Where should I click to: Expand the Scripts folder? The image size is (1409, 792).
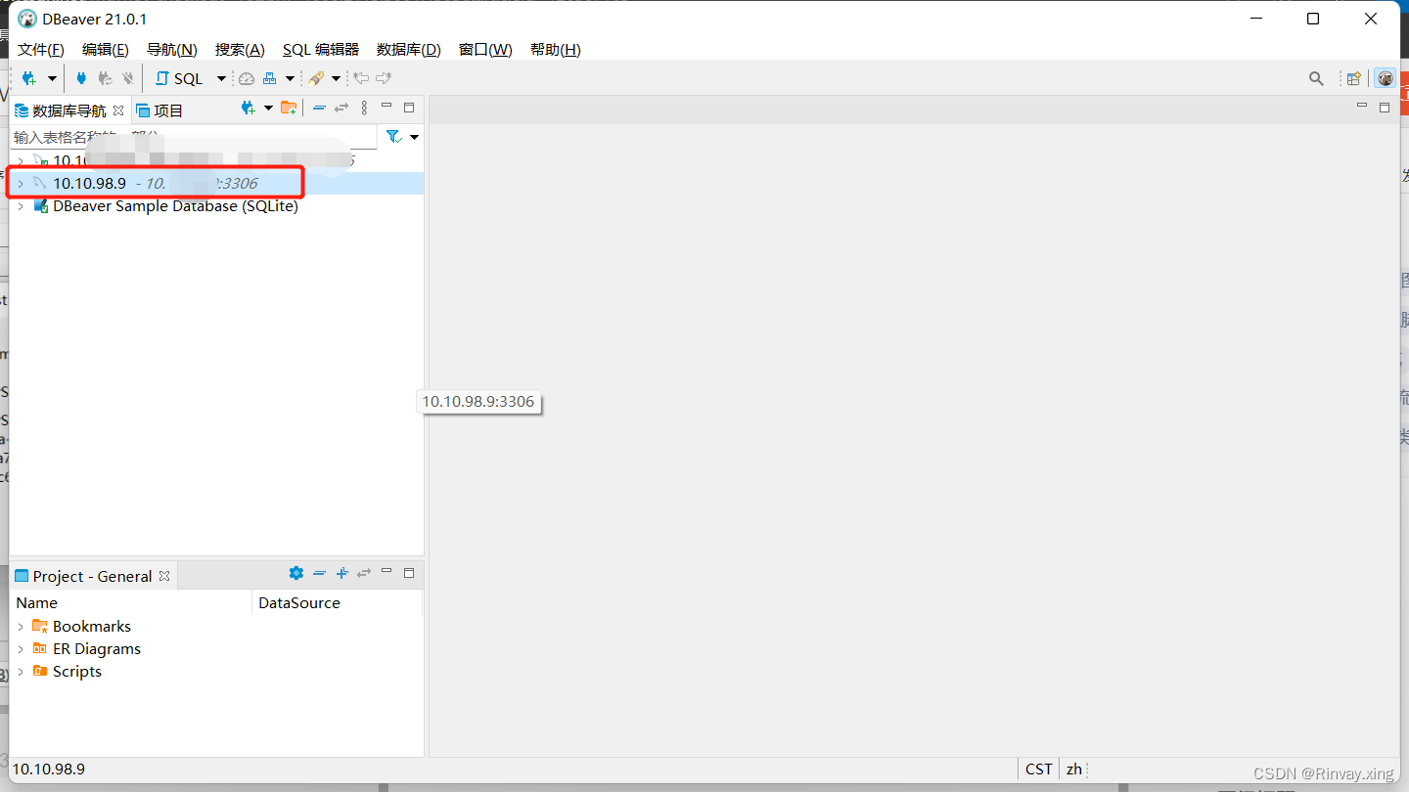[21, 671]
